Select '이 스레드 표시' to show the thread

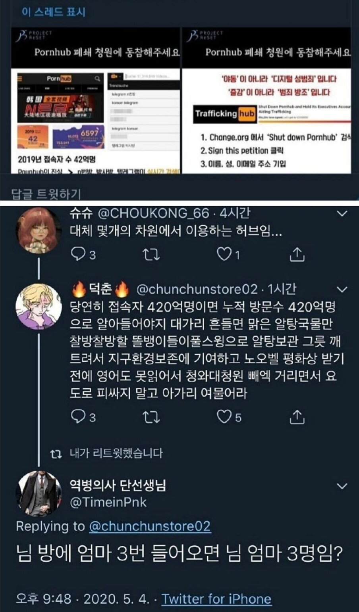coord(54,12)
